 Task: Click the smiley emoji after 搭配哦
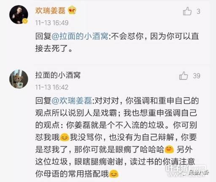pos(114,174)
